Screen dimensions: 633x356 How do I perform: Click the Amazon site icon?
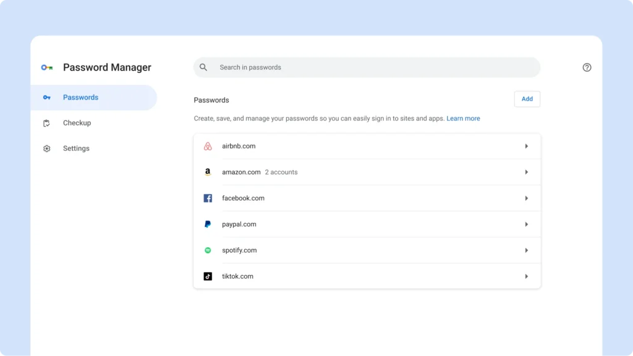click(x=208, y=172)
